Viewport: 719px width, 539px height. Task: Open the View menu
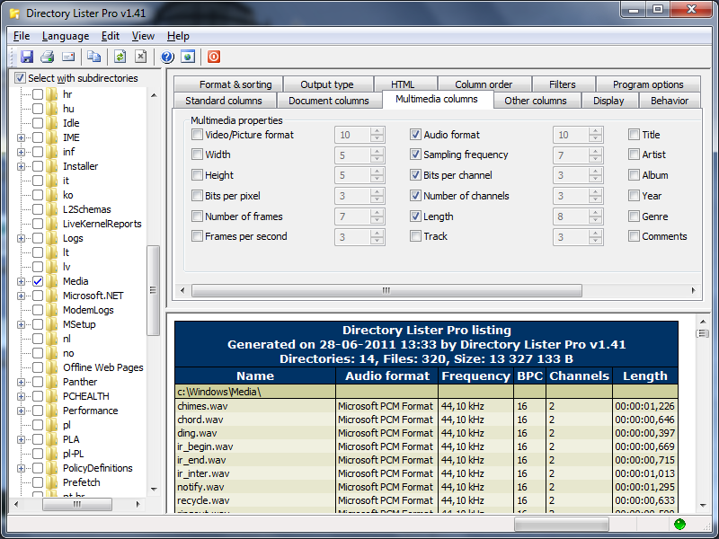click(x=143, y=36)
